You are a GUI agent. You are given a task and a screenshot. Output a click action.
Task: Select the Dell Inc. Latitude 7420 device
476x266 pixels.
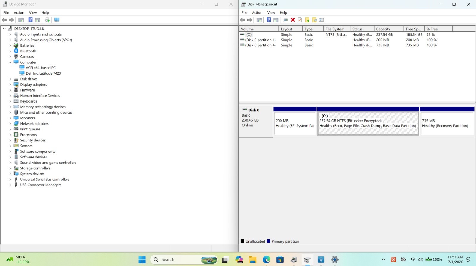[x=43, y=73]
